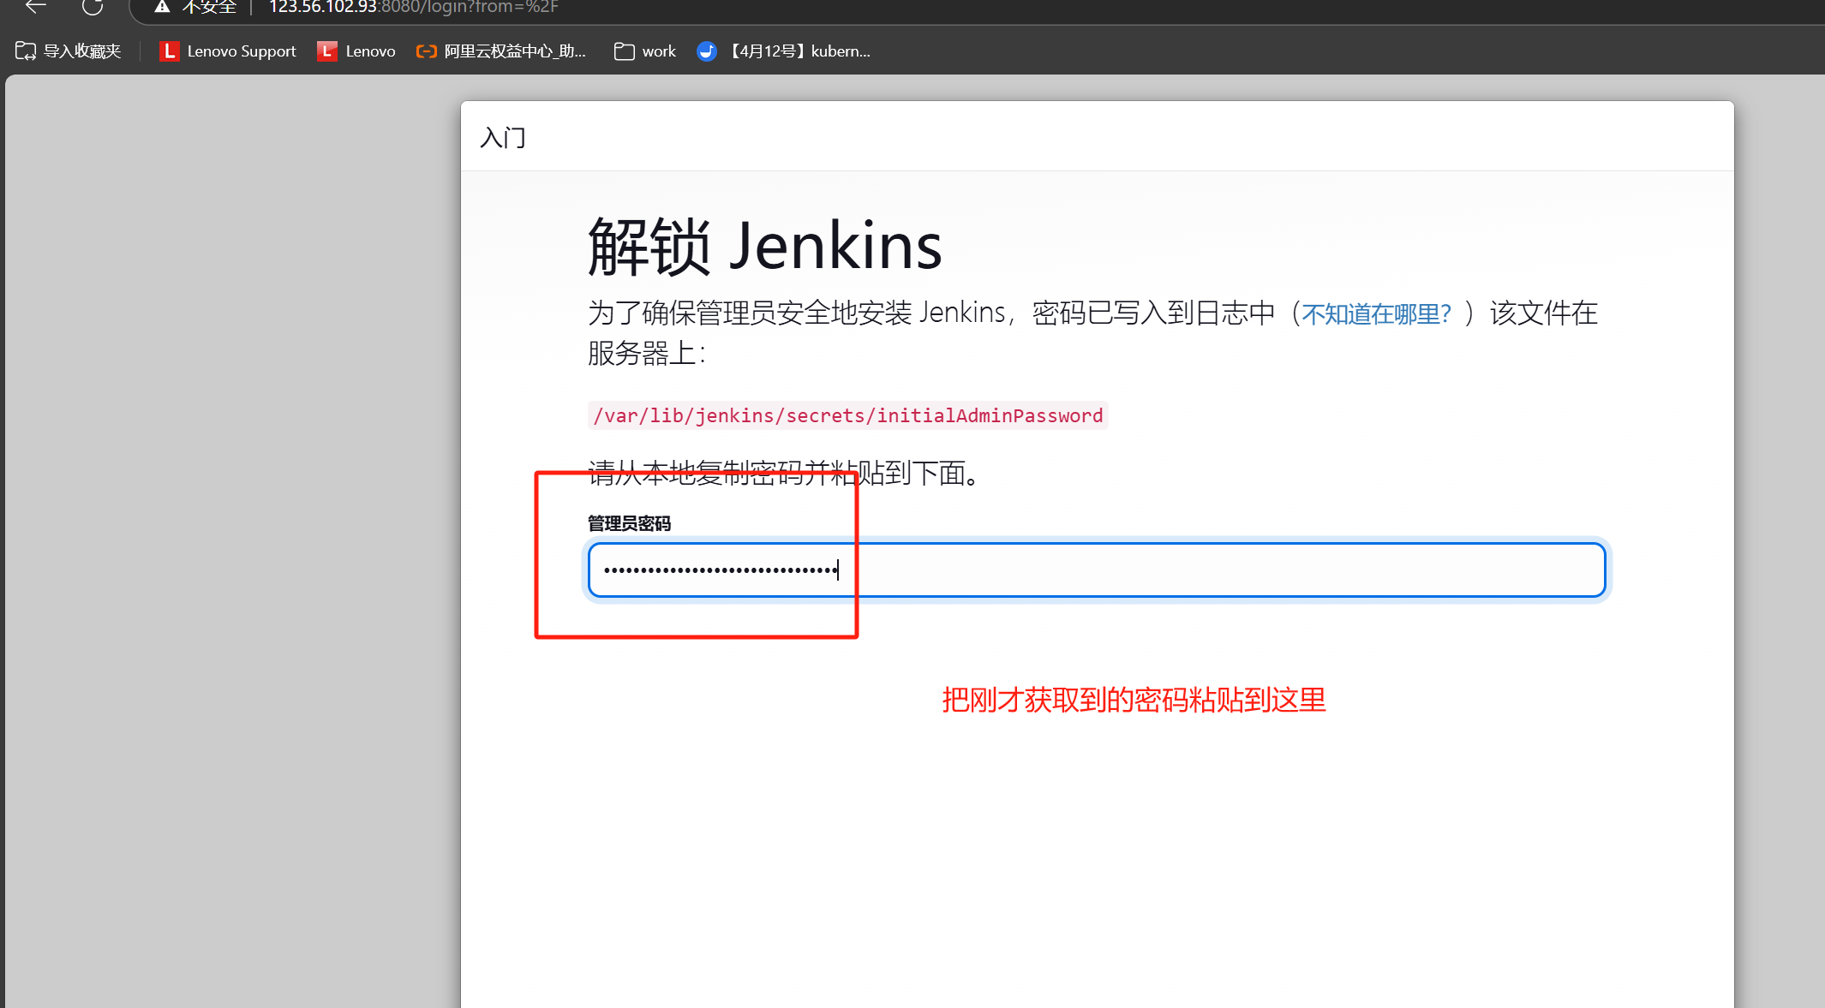
Task: Click inside the 管理员密码 password field
Action: pos(1097,570)
